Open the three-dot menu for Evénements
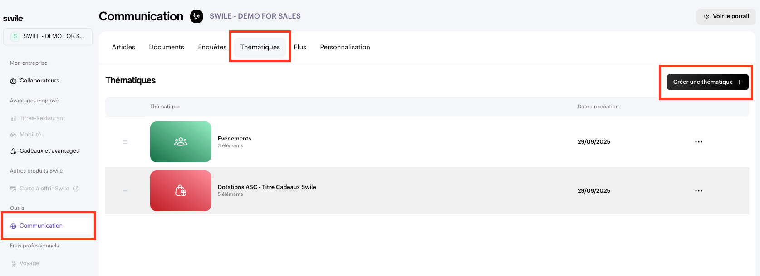 click(698, 142)
